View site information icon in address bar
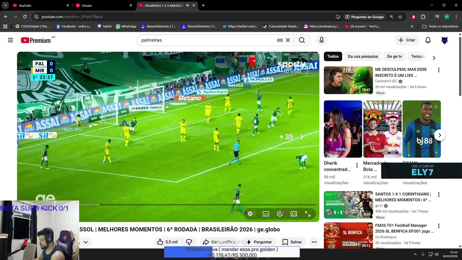Viewport: 462px width, 260px height. click(x=36, y=17)
